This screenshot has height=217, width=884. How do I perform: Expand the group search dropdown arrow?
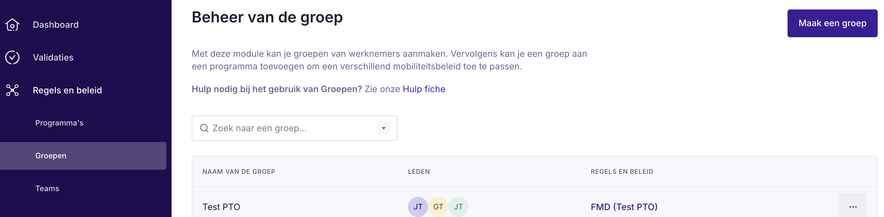[x=383, y=128]
